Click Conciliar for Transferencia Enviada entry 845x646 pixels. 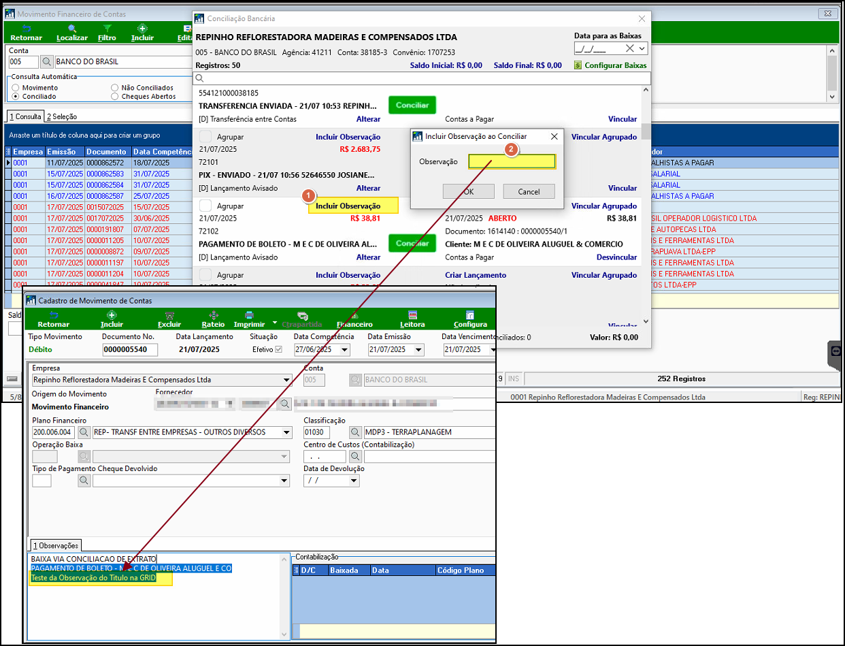click(x=412, y=105)
